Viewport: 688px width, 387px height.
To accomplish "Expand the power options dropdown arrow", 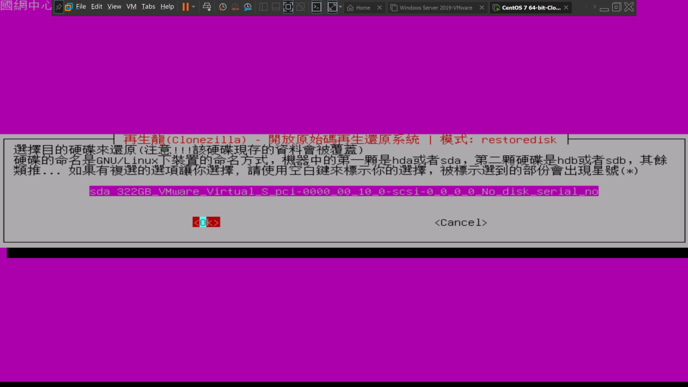I will point(194,7).
